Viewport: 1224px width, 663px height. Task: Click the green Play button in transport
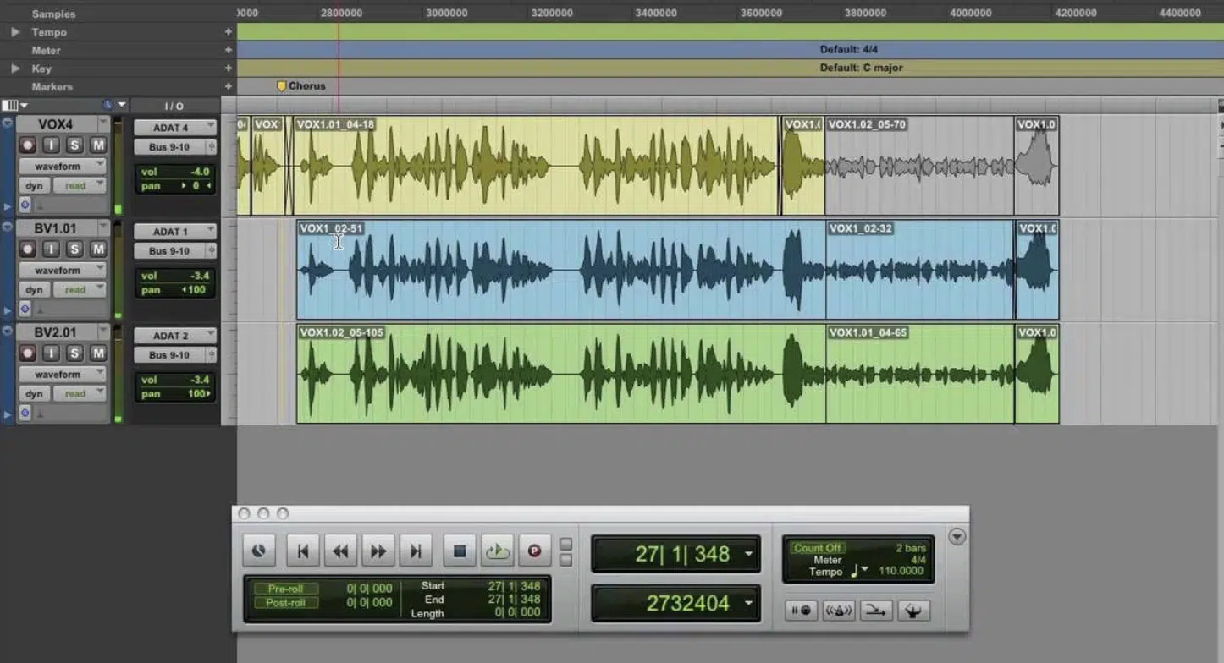(497, 551)
